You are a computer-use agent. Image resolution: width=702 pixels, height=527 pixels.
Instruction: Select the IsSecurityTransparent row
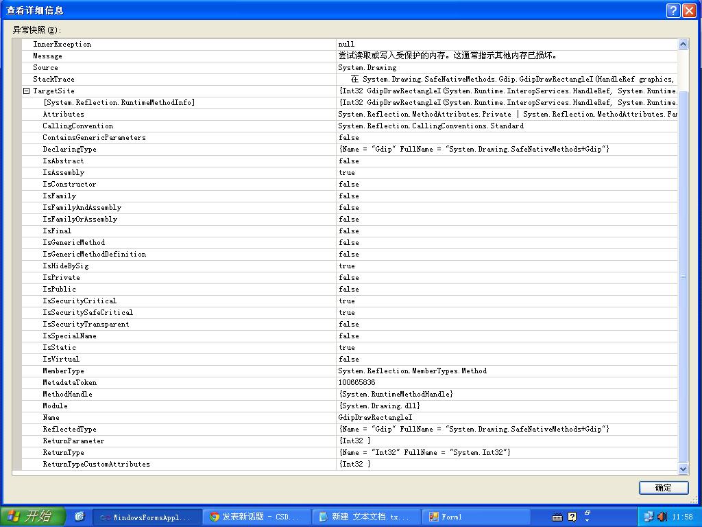349,324
